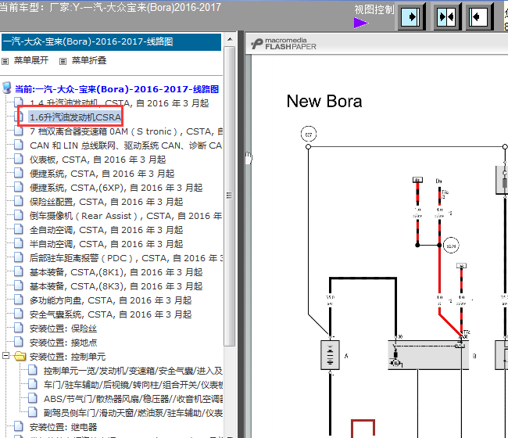Collapse all menus with 菜单折叠

pyautogui.click(x=89, y=60)
